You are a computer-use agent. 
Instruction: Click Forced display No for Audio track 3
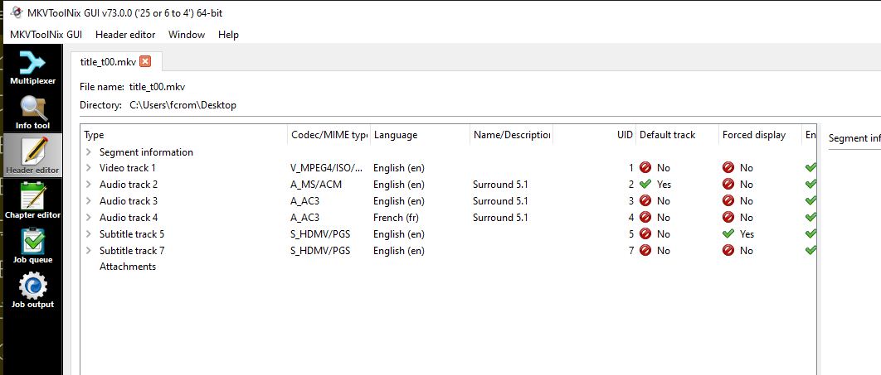(x=737, y=200)
